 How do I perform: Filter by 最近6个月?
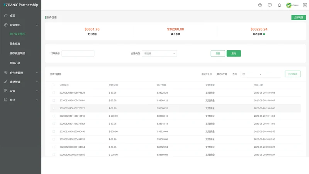click(222, 74)
